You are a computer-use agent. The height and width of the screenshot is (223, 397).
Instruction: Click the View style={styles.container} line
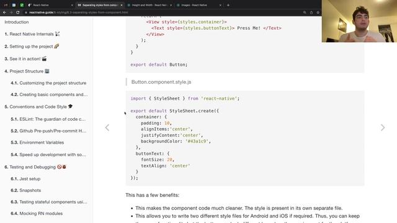[x=186, y=22]
